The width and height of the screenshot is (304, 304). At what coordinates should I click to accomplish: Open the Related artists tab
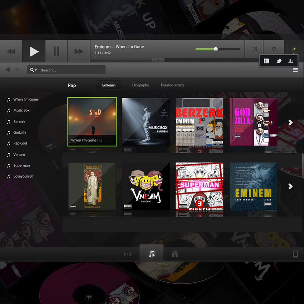[x=173, y=85]
